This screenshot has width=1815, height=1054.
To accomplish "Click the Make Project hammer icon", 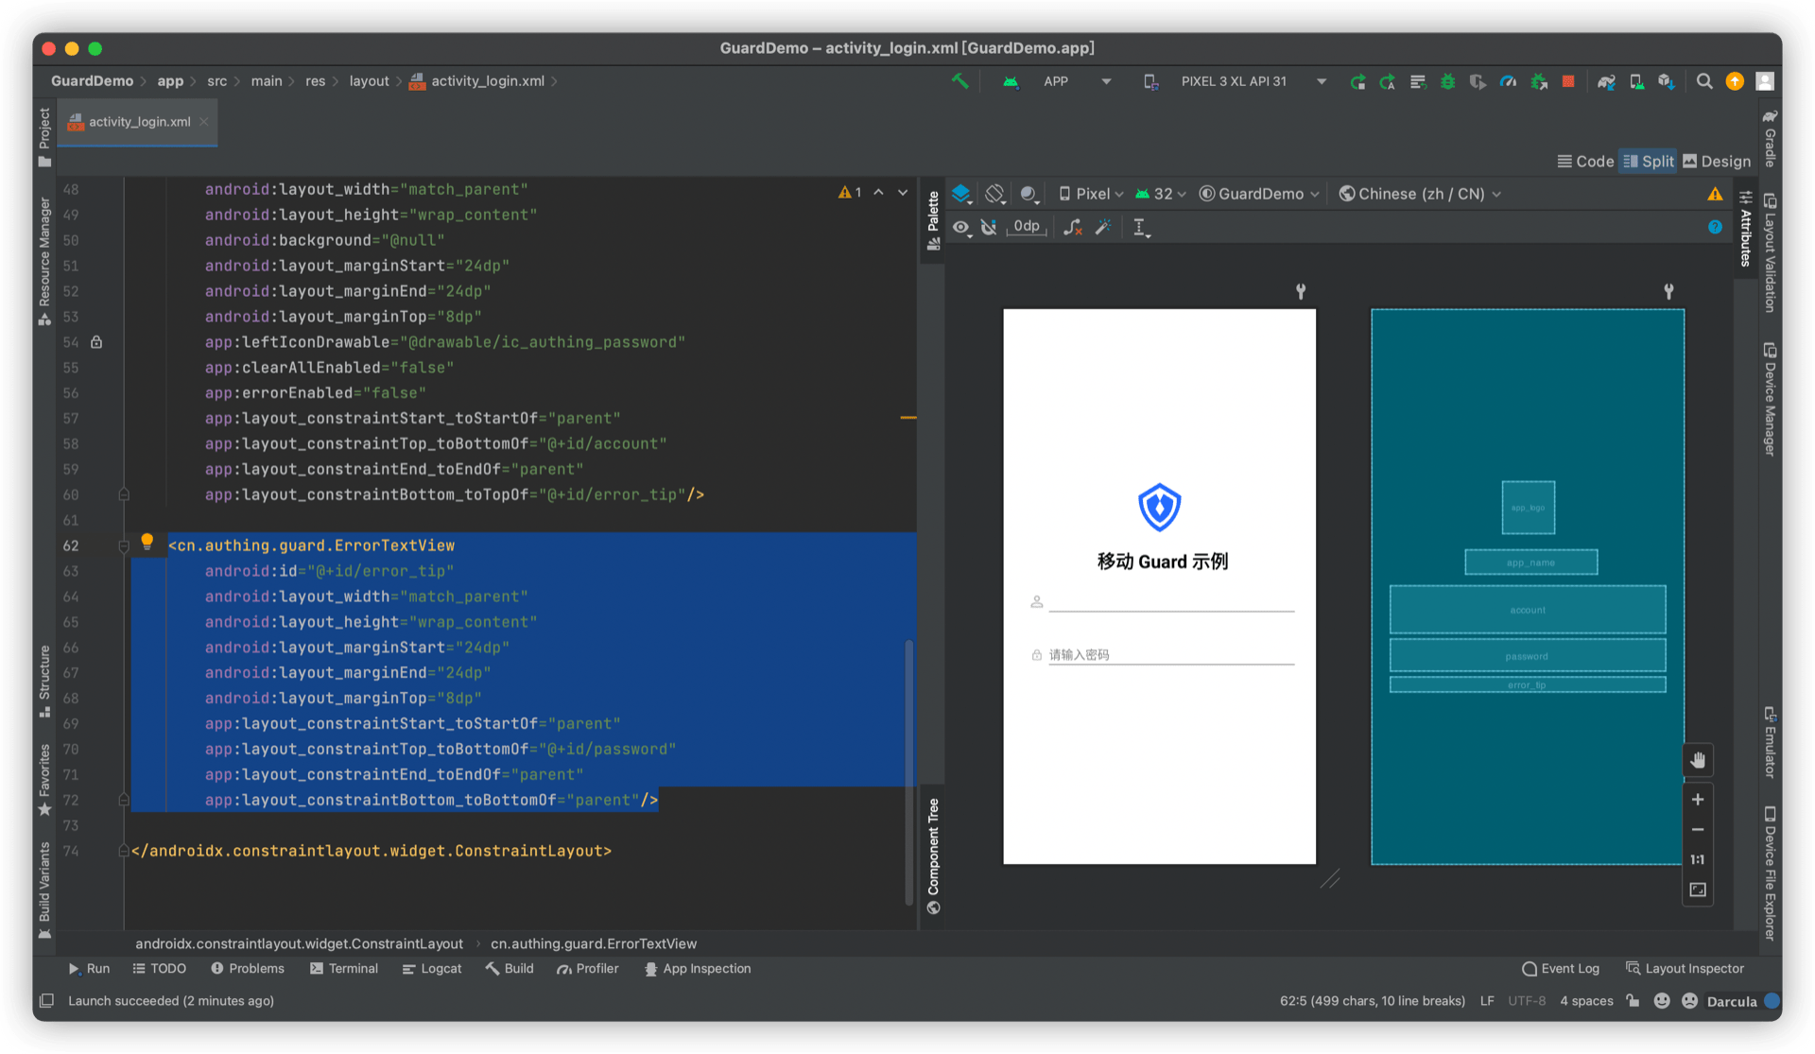I will [959, 81].
